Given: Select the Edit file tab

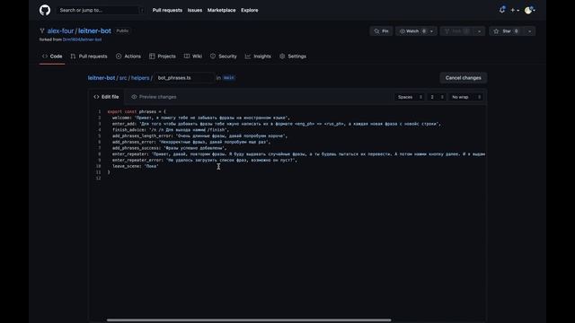Looking at the screenshot, I should pyautogui.click(x=106, y=97).
